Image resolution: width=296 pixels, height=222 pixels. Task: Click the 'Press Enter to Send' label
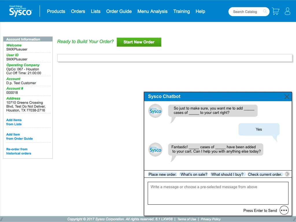click(260, 210)
